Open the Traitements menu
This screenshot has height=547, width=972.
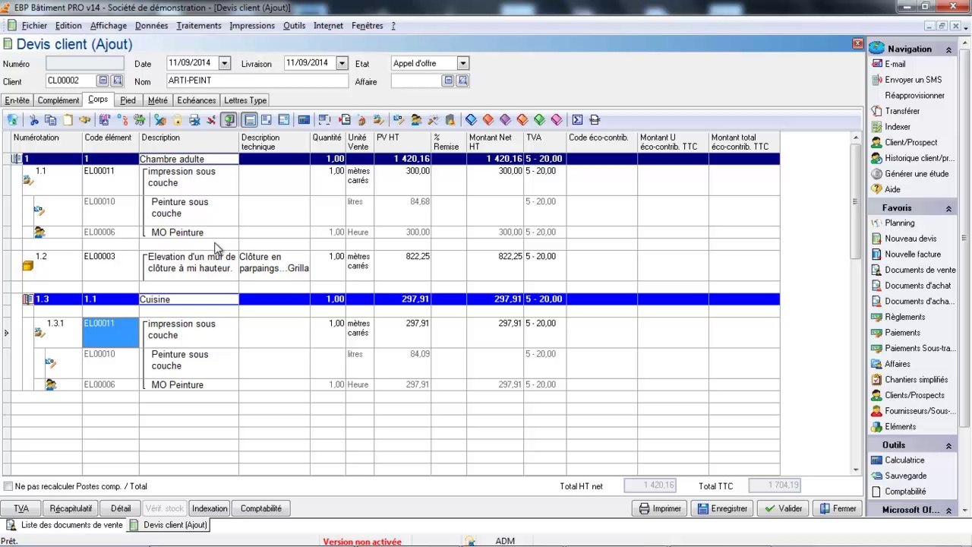tap(199, 26)
